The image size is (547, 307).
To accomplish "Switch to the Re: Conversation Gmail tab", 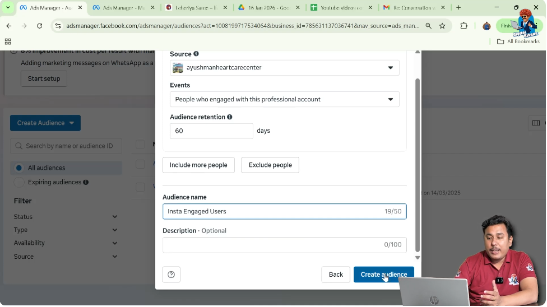I will (x=414, y=7).
